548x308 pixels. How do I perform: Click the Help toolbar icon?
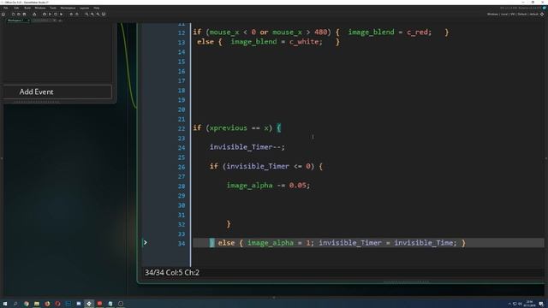(x=77, y=14)
